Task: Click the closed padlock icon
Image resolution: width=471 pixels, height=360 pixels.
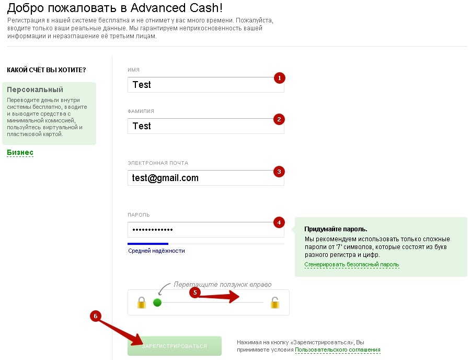Action: tap(142, 302)
